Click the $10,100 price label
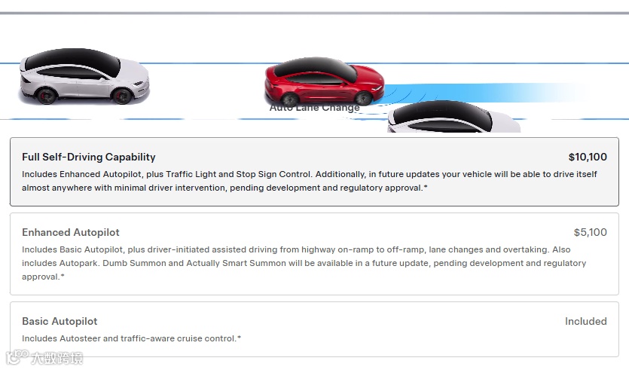 588,157
